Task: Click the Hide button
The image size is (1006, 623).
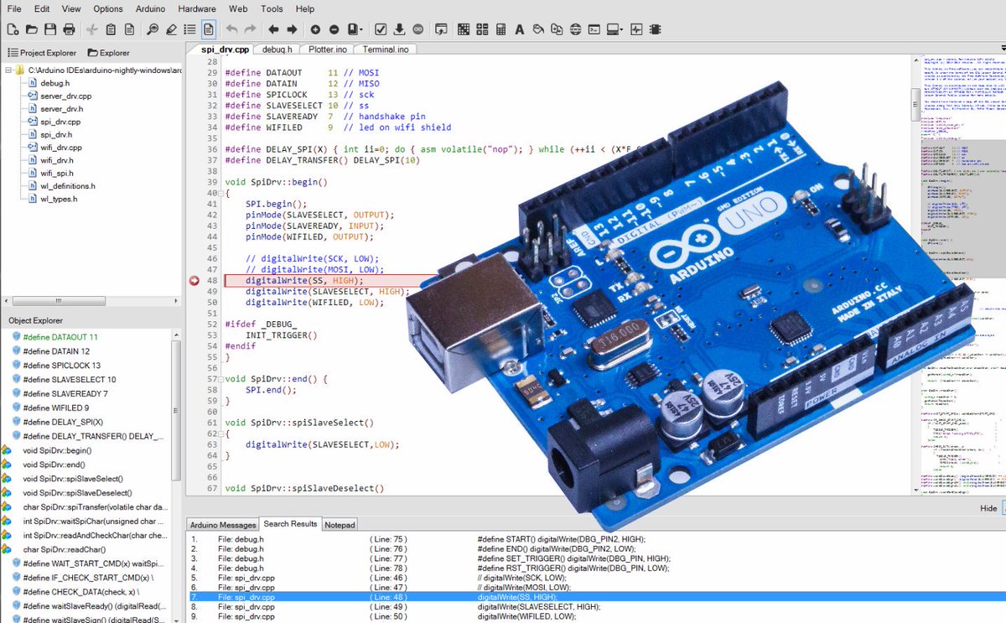Action: coord(988,508)
